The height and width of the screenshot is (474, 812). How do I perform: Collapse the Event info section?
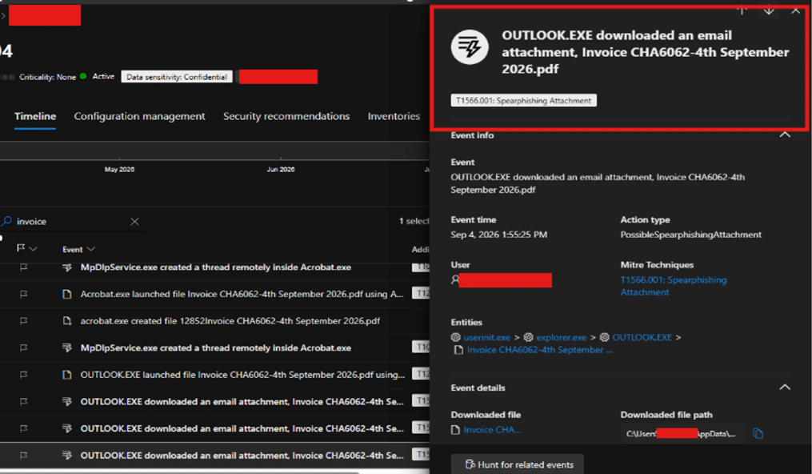(x=785, y=135)
